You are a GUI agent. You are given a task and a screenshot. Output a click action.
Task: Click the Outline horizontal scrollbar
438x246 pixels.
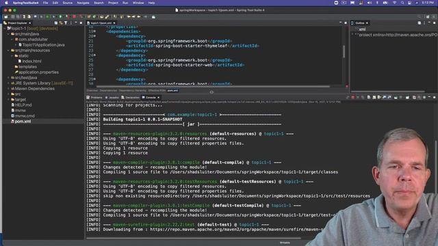pos(388,91)
